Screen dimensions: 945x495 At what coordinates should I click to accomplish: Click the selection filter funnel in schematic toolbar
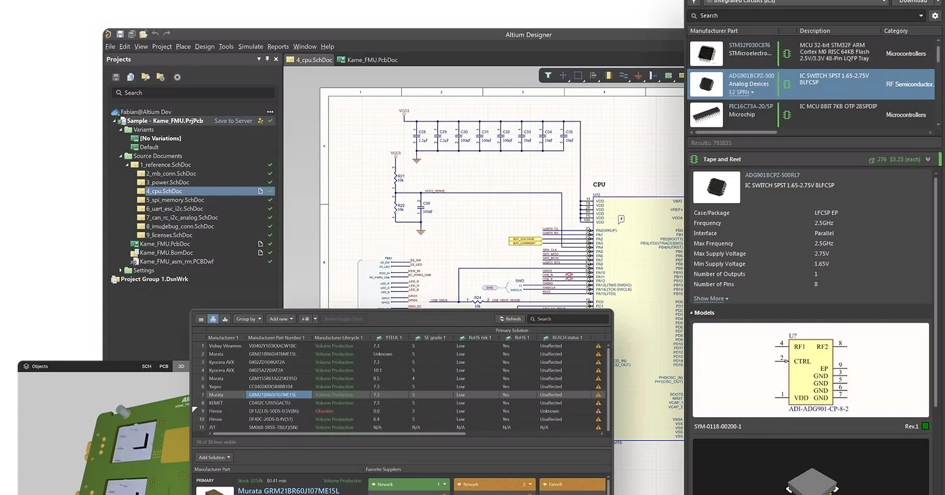(x=548, y=76)
